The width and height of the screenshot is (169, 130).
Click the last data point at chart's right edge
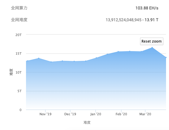click(x=166, y=57)
